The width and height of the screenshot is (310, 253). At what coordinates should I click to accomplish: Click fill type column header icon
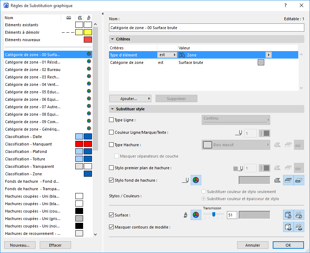[80, 18]
